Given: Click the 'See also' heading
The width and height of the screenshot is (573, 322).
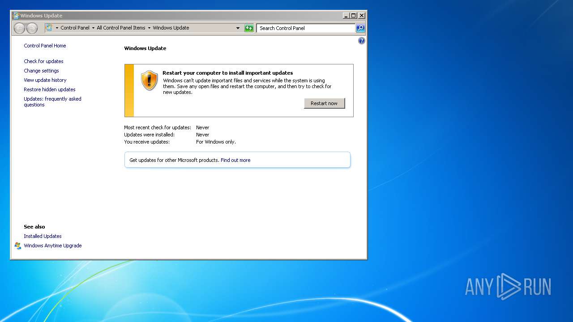Looking at the screenshot, I should (34, 227).
